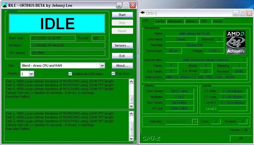
Task: Click the Package value Socket 939
Action: click(x=194, y=45)
